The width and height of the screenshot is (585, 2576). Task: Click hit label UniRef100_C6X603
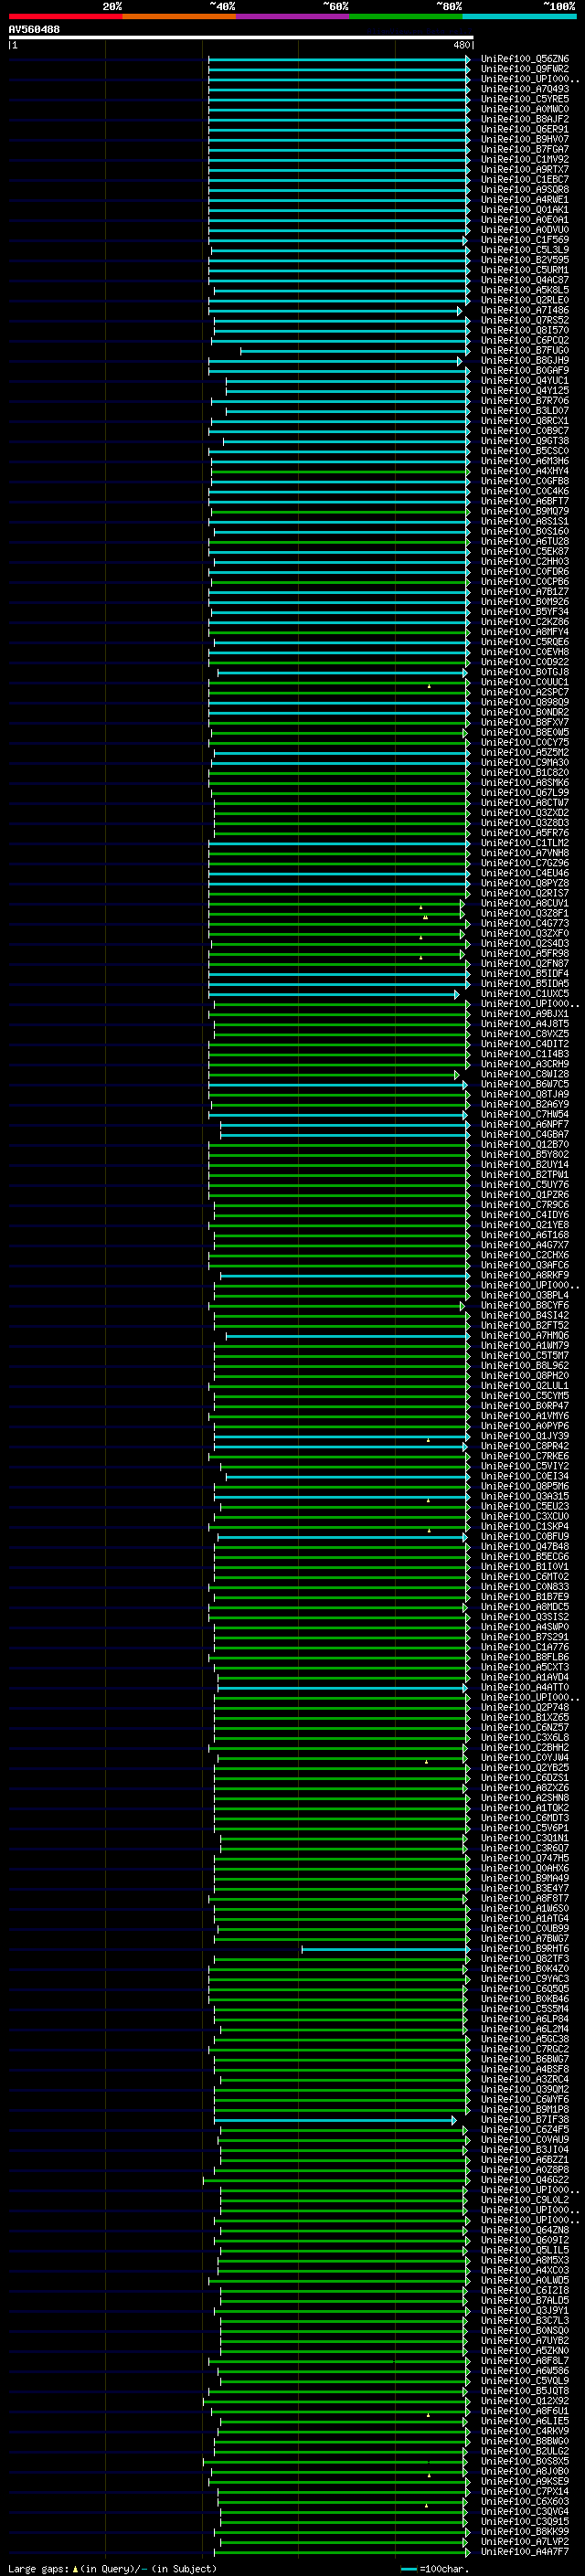click(524, 2501)
